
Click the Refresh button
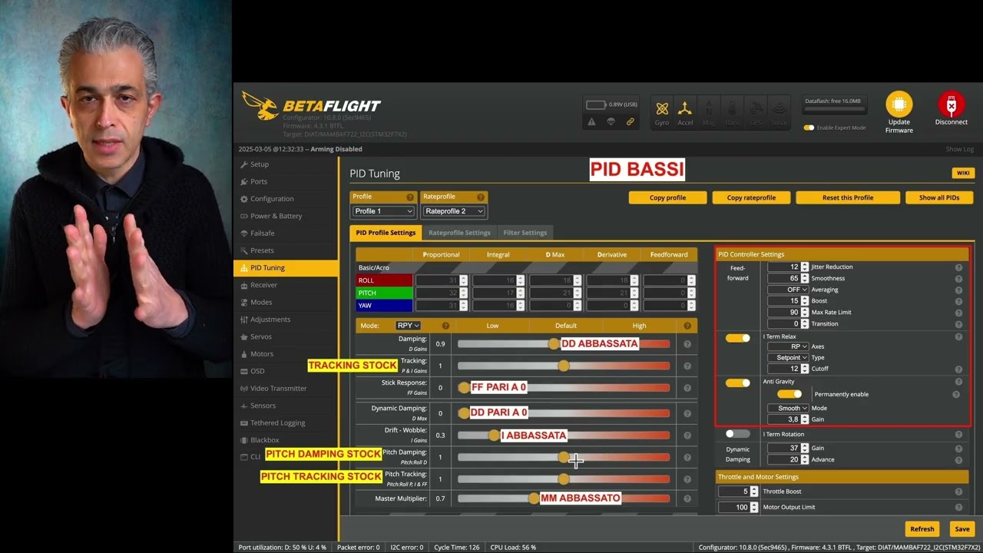click(922, 528)
